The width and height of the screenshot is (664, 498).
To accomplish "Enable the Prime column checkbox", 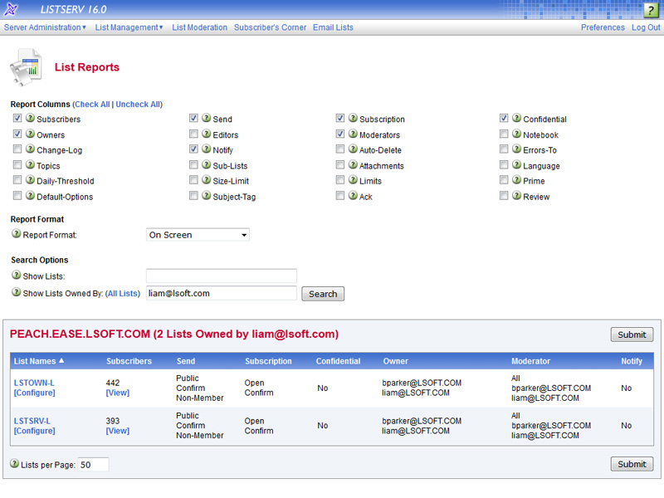I will pyautogui.click(x=504, y=180).
